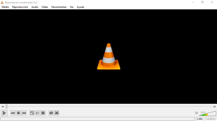
Task: Open extended settings equalizer icon
Action: 43,113
